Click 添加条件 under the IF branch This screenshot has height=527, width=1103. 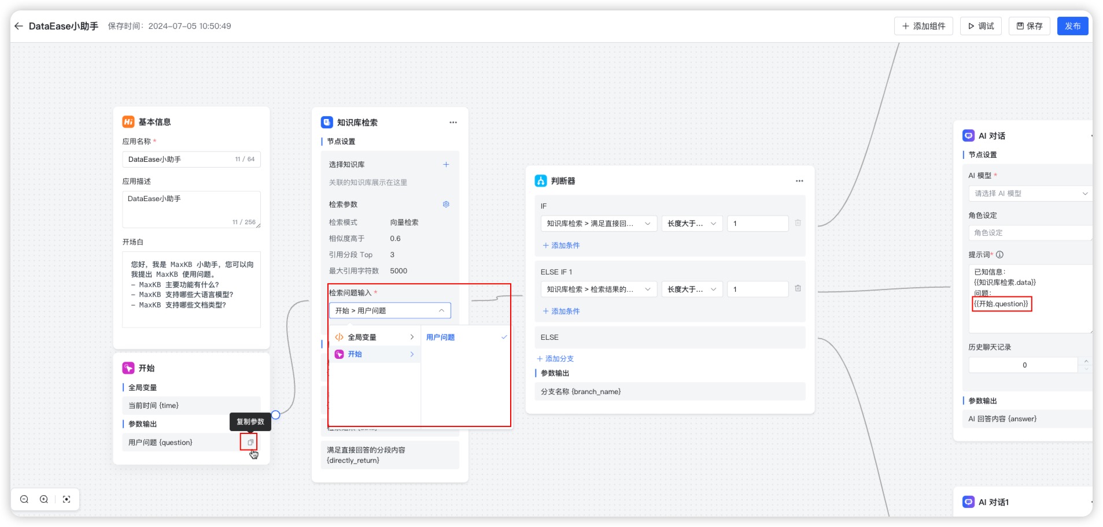coord(561,246)
